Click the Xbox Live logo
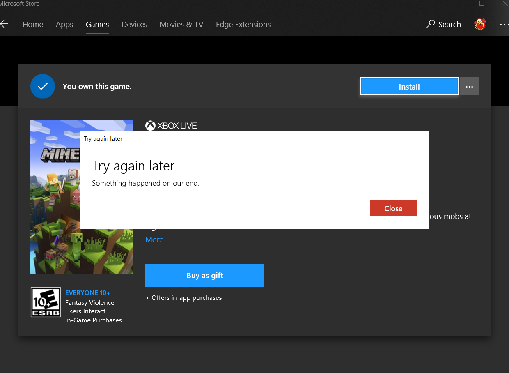 pyautogui.click(x=171, y=125)
